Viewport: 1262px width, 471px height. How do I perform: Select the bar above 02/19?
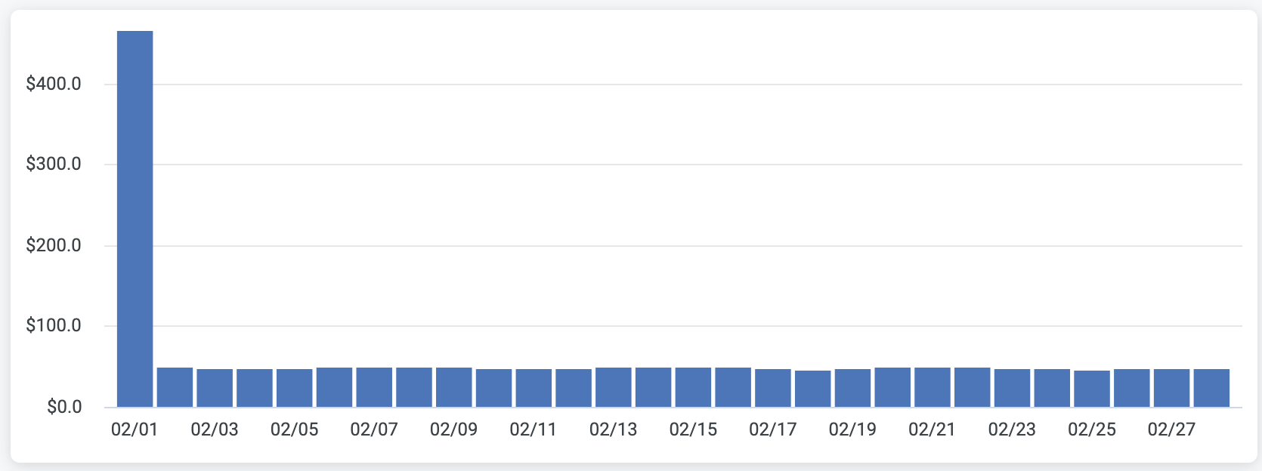pos(852,388)
